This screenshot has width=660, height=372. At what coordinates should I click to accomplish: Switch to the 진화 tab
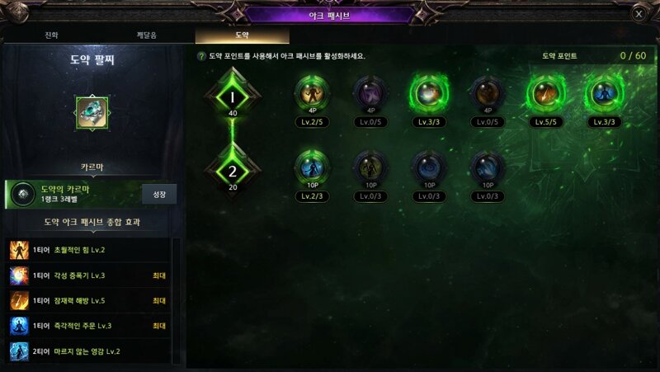52,35
